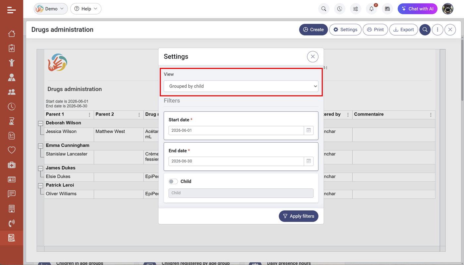This screenshot has width=464, height=265.
Task: Click Apply filters
Action: pyautogui.click(x=299, y=216)
